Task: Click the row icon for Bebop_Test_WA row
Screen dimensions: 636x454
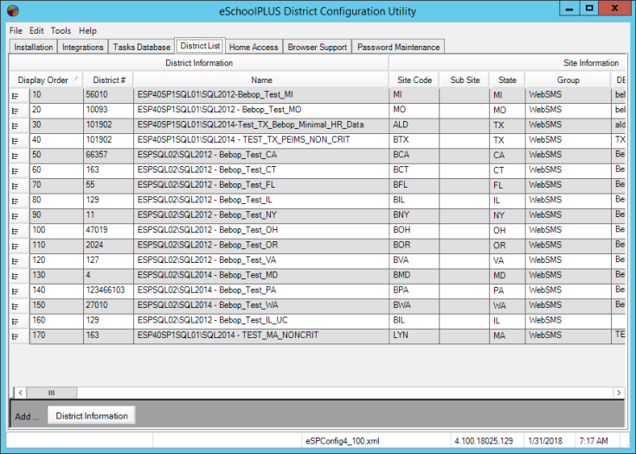Action: (x=16, y=305)
